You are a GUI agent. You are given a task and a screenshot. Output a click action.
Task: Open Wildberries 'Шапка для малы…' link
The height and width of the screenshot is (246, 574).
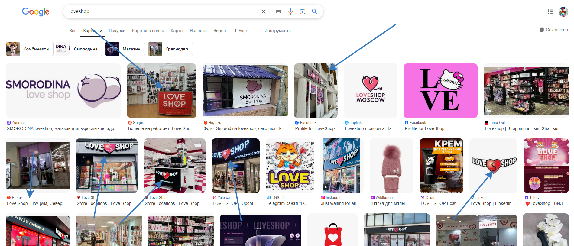coord(390,203)
